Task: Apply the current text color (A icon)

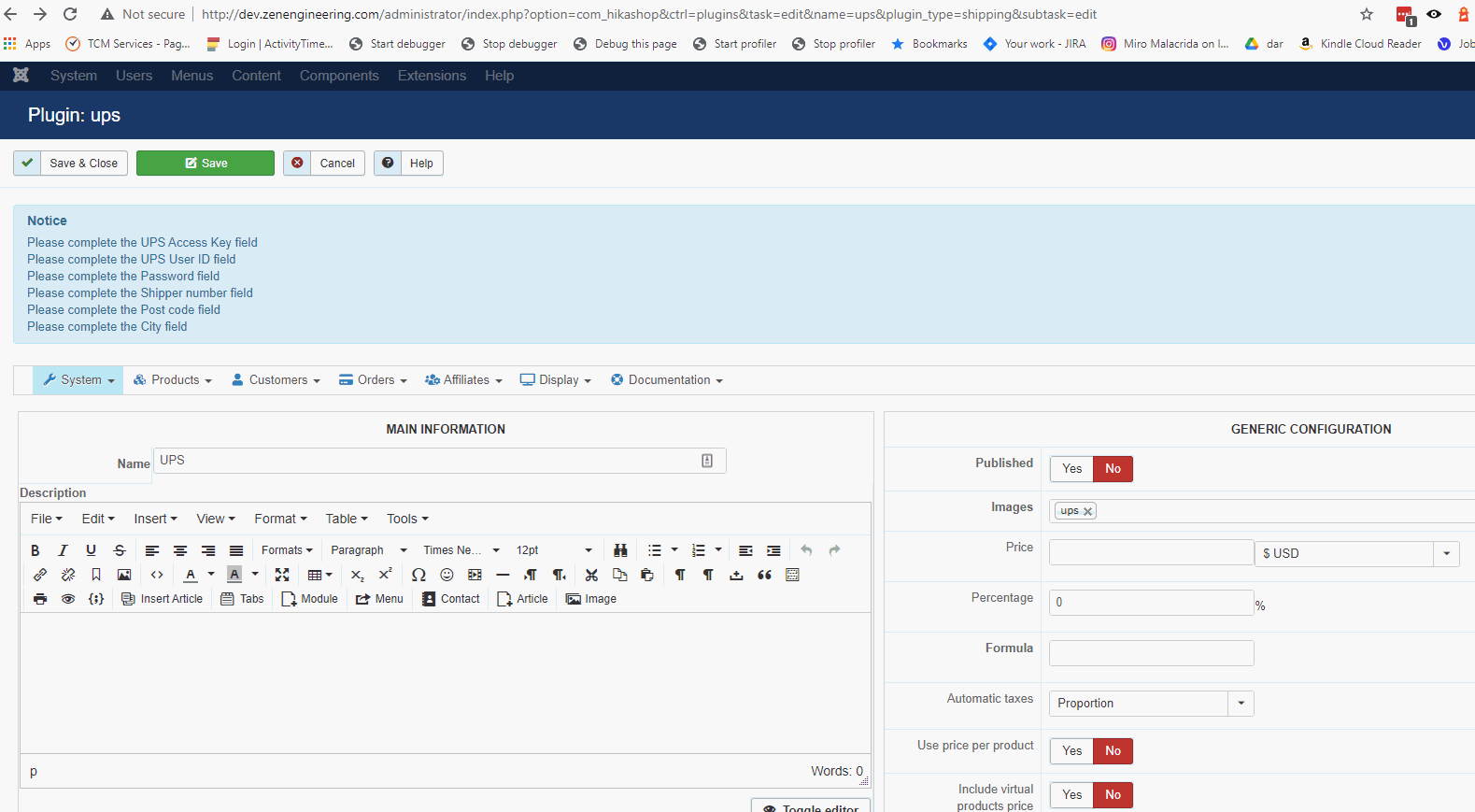Action: click(191, 575)
